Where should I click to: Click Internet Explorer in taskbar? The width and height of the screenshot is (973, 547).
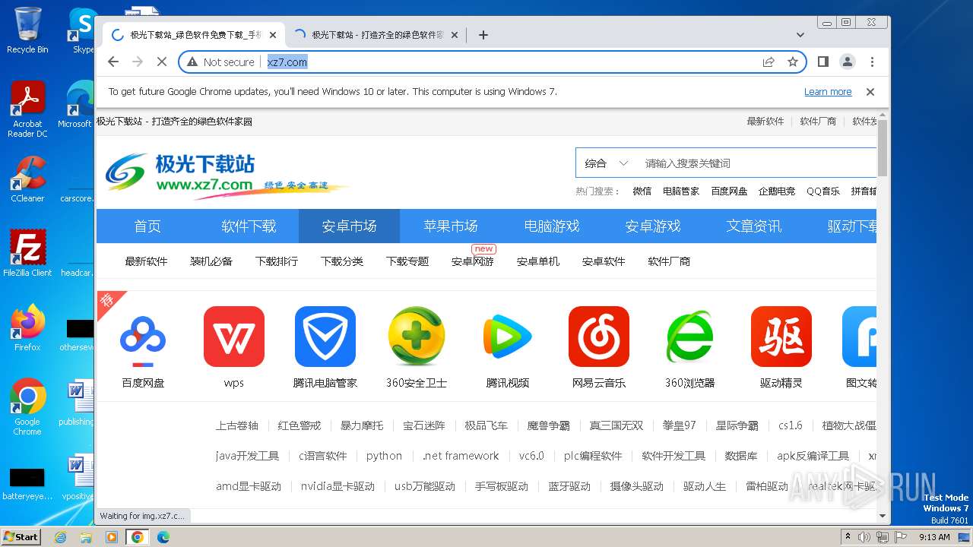point(61,537)
